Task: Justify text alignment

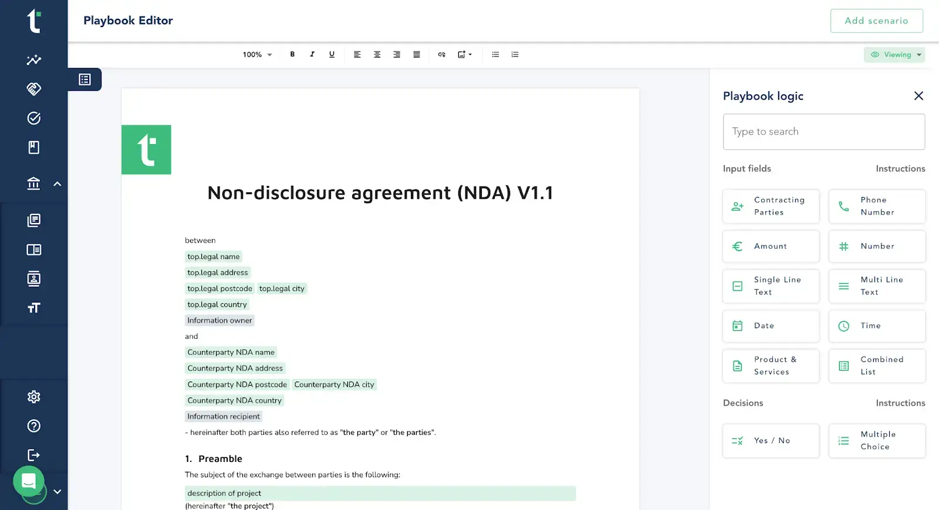Action: 417,55
